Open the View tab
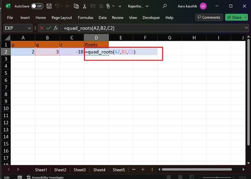 [x=133, y=18]
